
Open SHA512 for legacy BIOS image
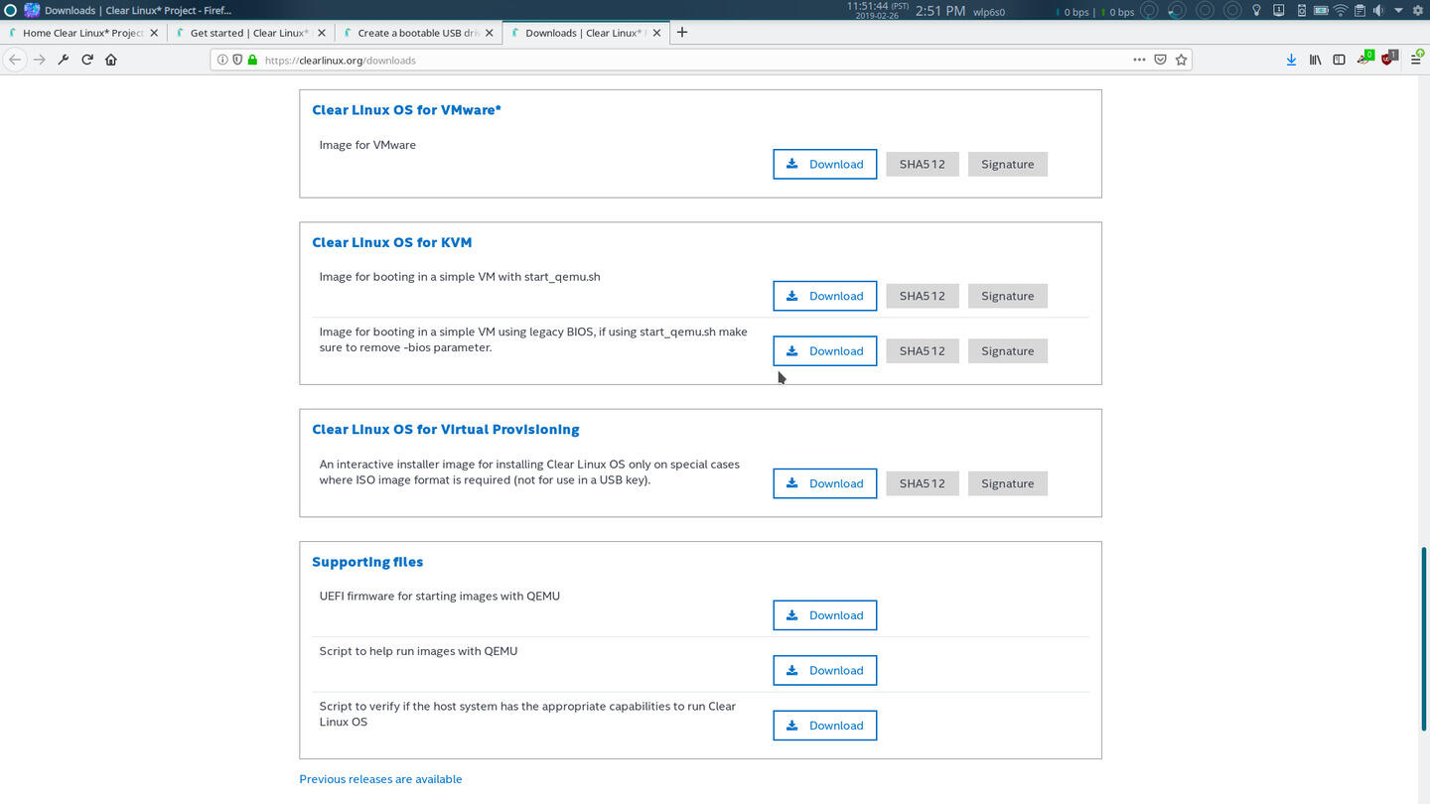coord(922,350)
